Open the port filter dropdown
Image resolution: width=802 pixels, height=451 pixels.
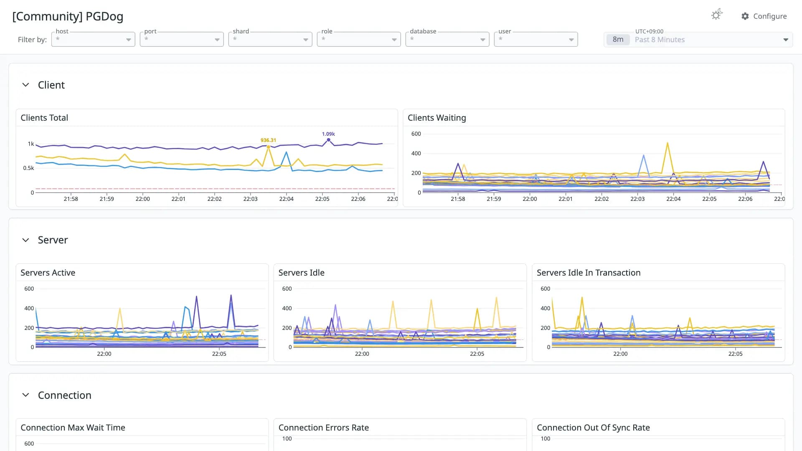182,39
